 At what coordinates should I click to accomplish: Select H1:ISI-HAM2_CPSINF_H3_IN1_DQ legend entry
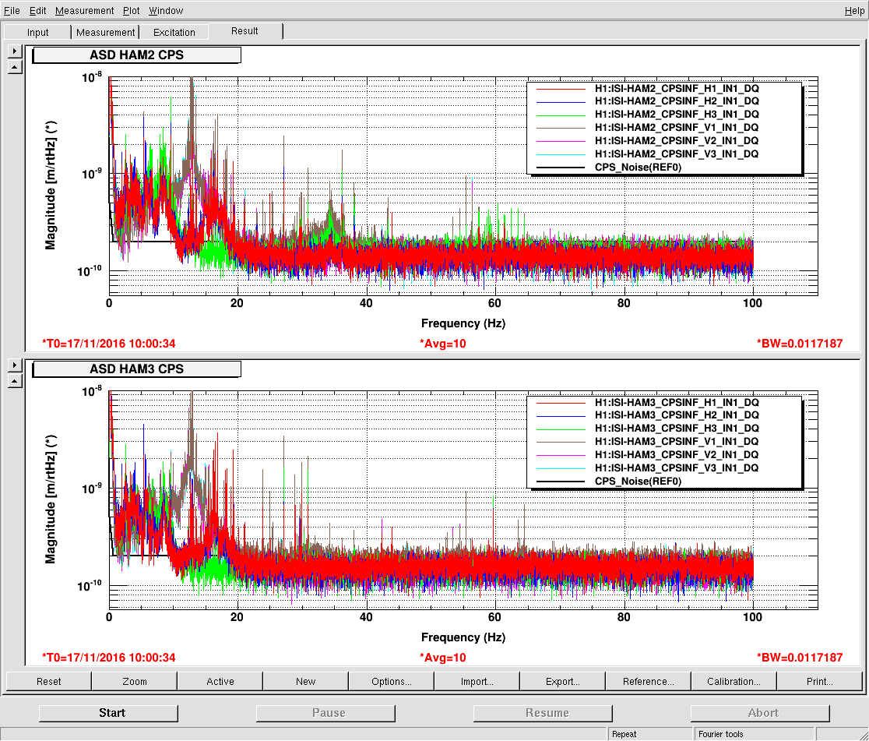pos(677,115)
